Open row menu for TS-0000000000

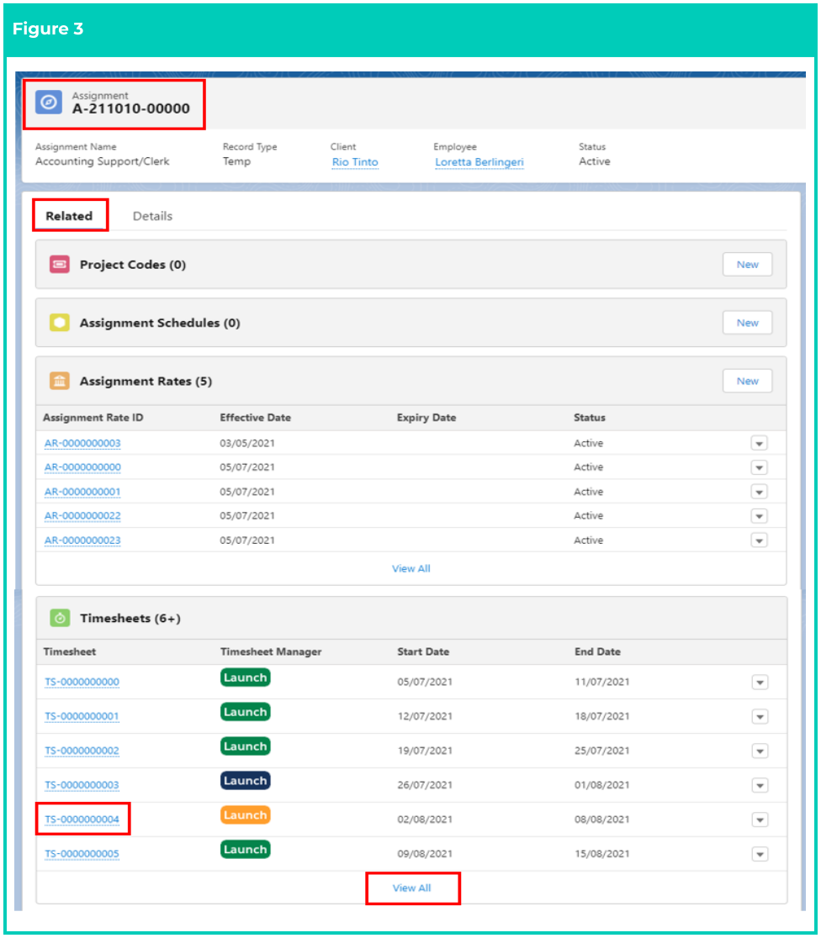pyautogui.click(x=760, y=682)
